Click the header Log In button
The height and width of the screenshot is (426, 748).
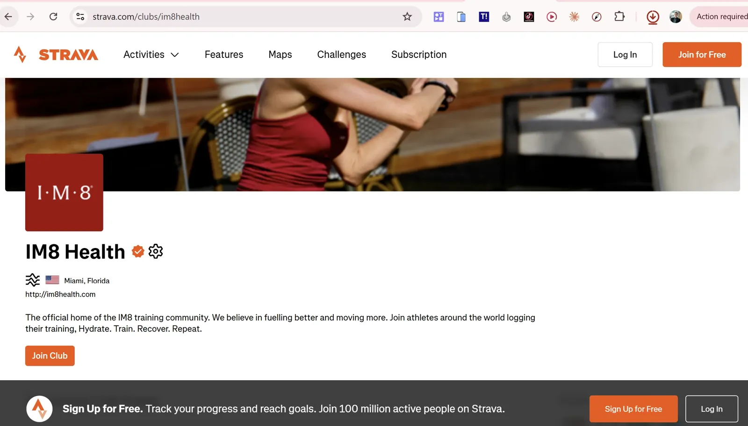click(x=625, y=55)
